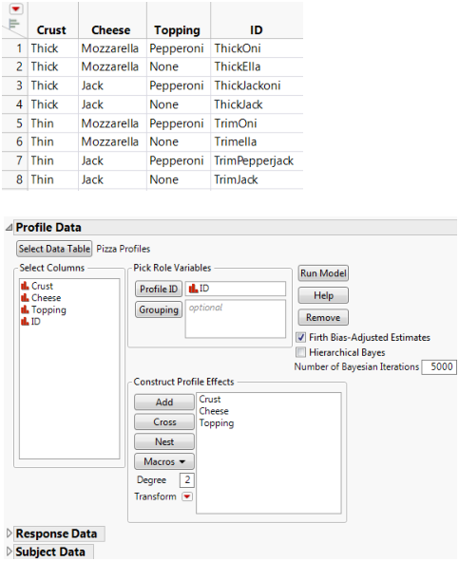Click the TrimOni cell
This screenshot has height=561, width=459.
236,123
